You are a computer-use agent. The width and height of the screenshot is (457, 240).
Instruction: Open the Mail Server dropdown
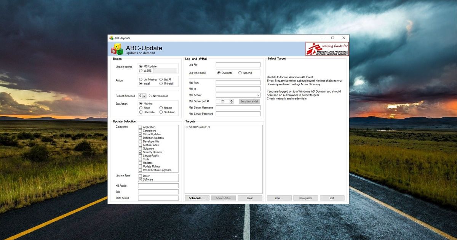coord(258,95)
